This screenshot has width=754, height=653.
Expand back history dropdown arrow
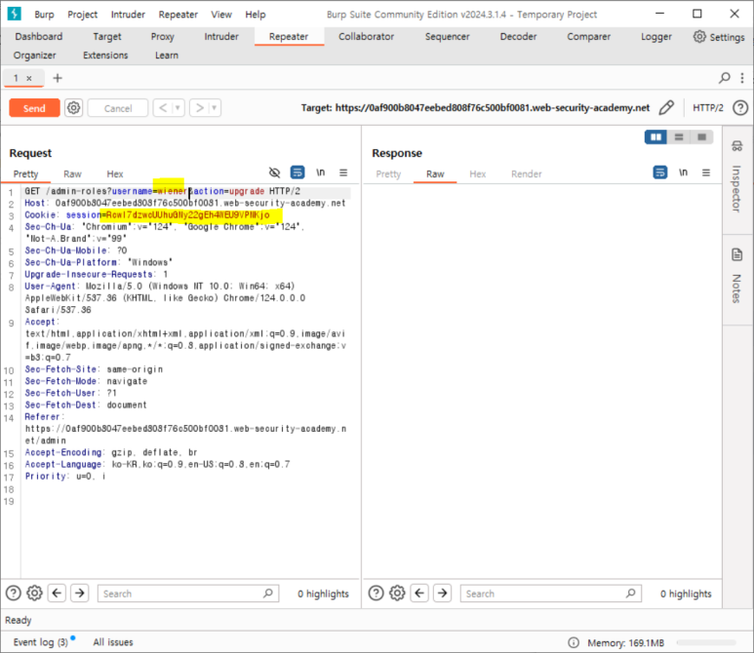178,107
